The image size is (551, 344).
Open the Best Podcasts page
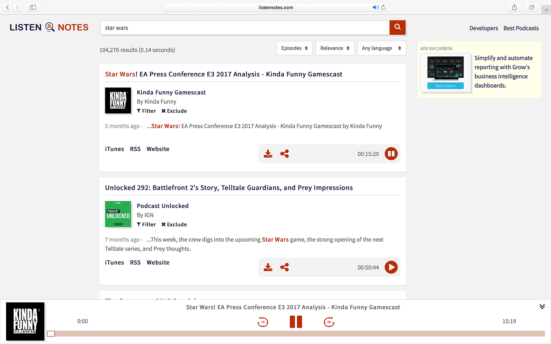tap(521, 28)
